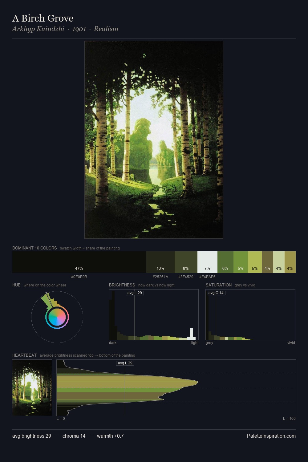The width and height of the screenshot is (308, 462).
Task: Click the BRIGHTNESS section heading
Action: pyautogui.click(x=122, y=285)
